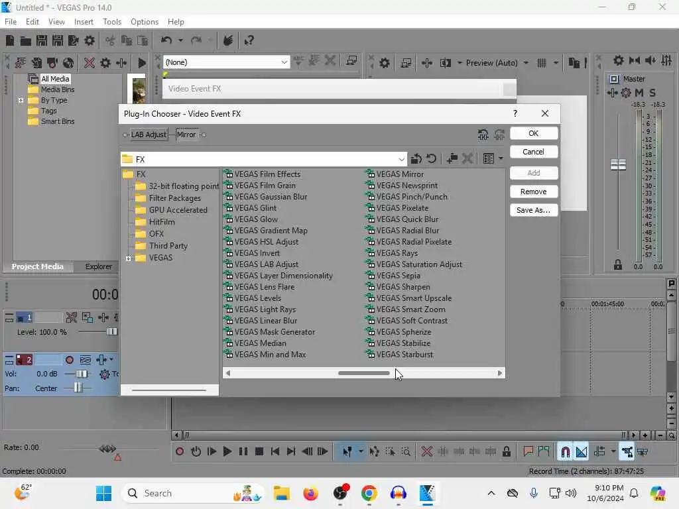Image resolution: width=679 pixels, height=509 pixels.
Task: Open Project Properties gear in main toolbar
Action: [x=90, y=40]
